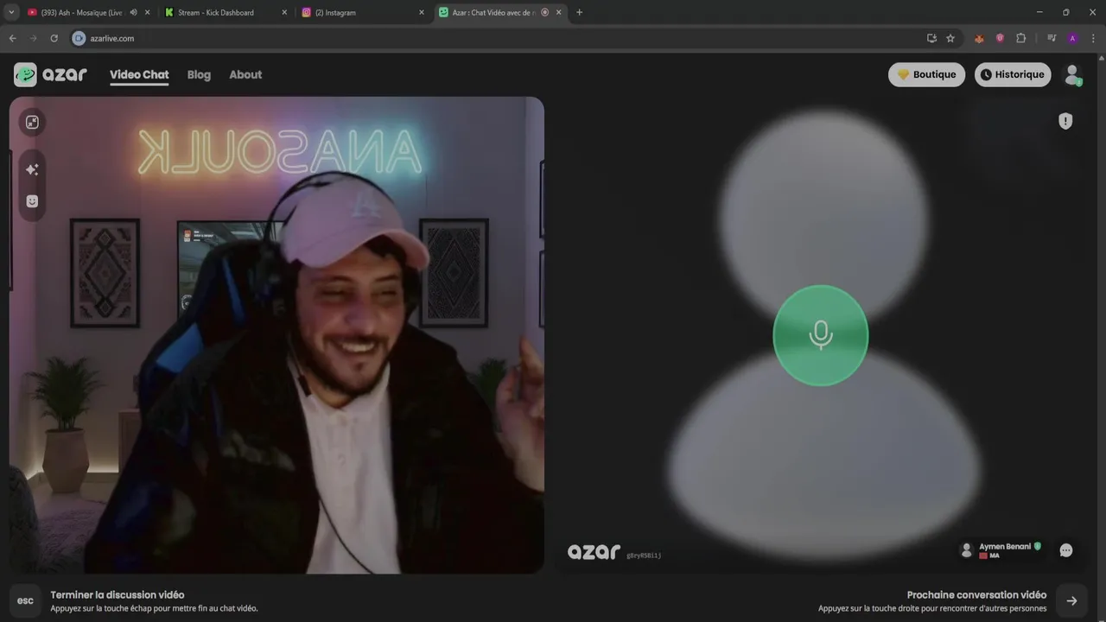
Task: Click the esc button to end chat
Action: tap(25, 600)
